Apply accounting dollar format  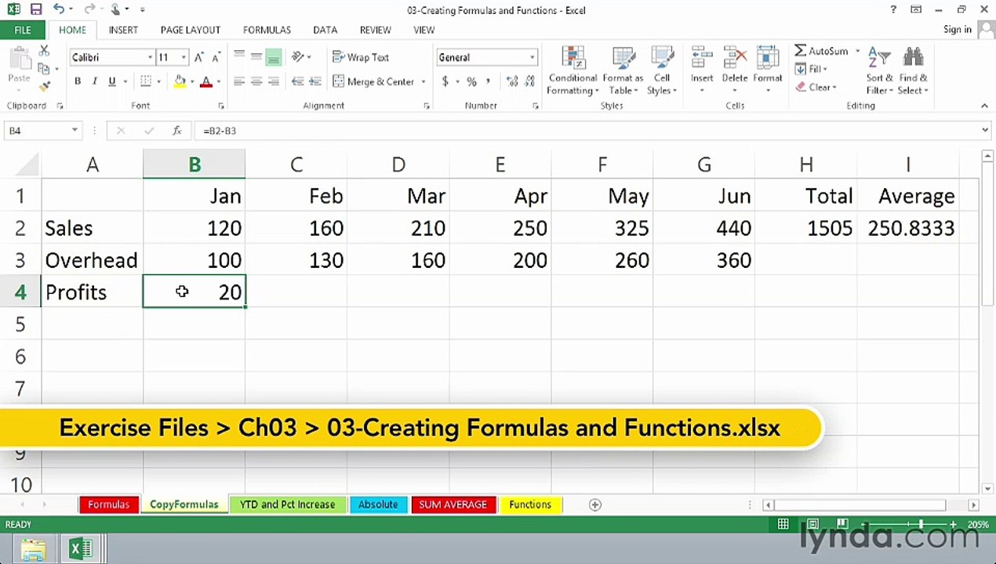click(445, 81)
